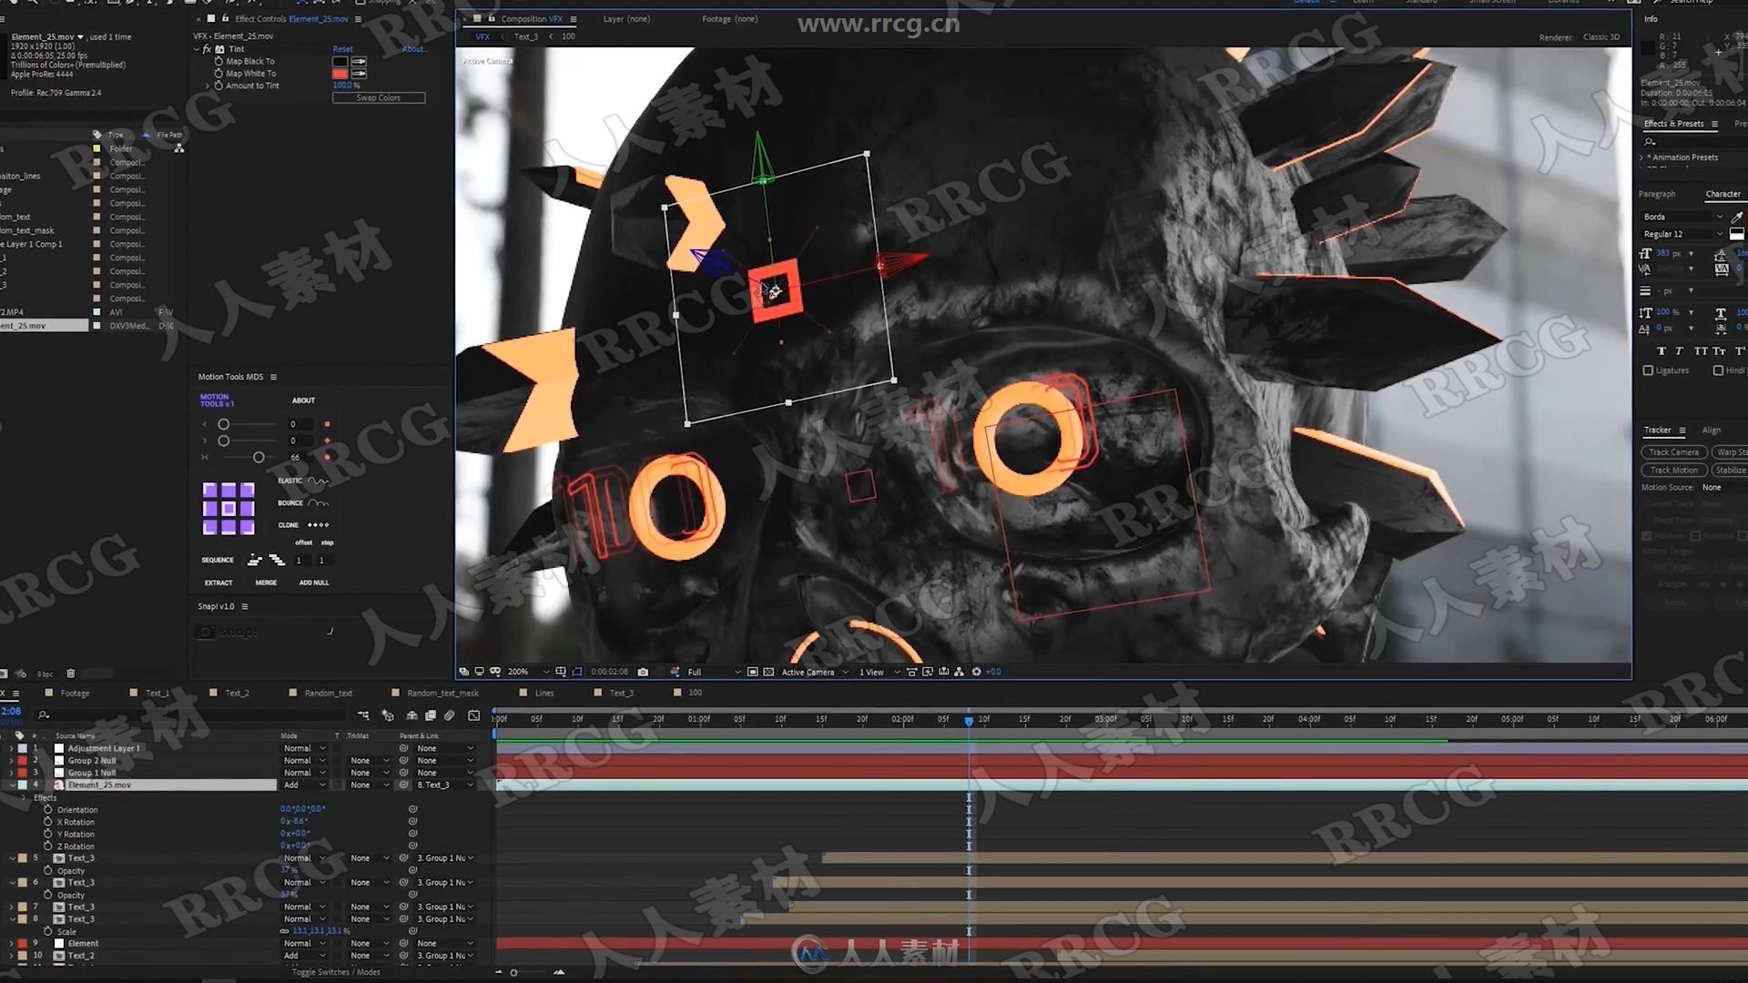
Task: Click ADD NULL button in Motion Tools
Action: 314,583
